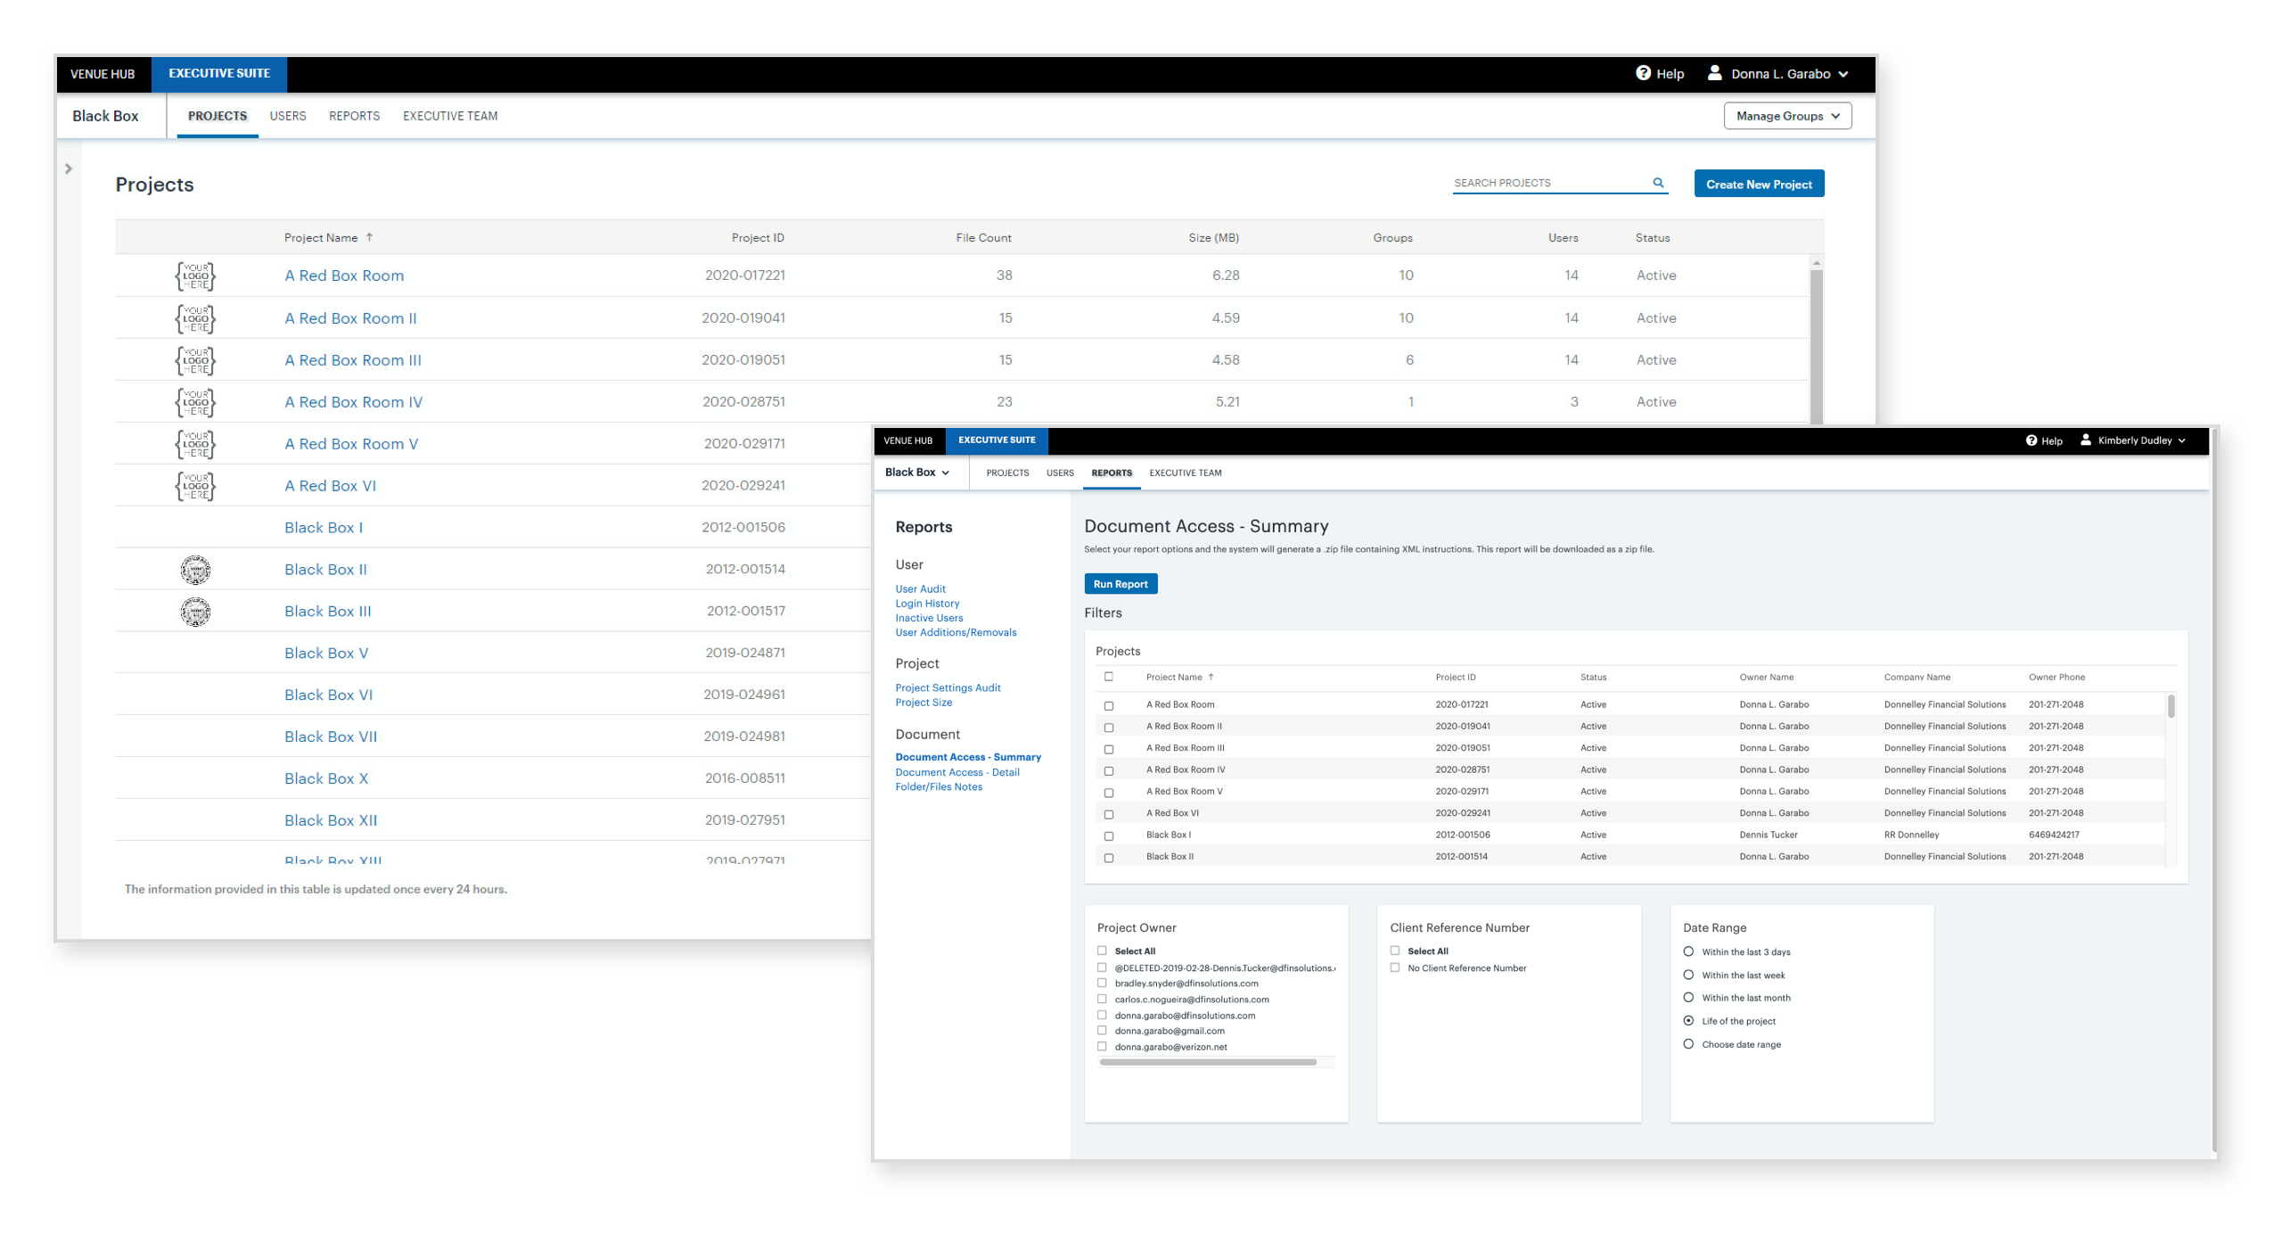Click the A Red Box Room project logo icon
Screen dimensions: 2282x1234
point(194,276)
